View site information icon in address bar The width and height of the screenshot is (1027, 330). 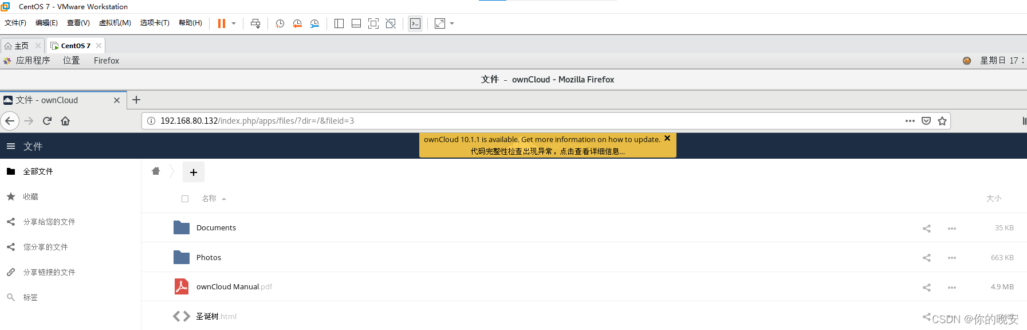(x=151, y=121)
